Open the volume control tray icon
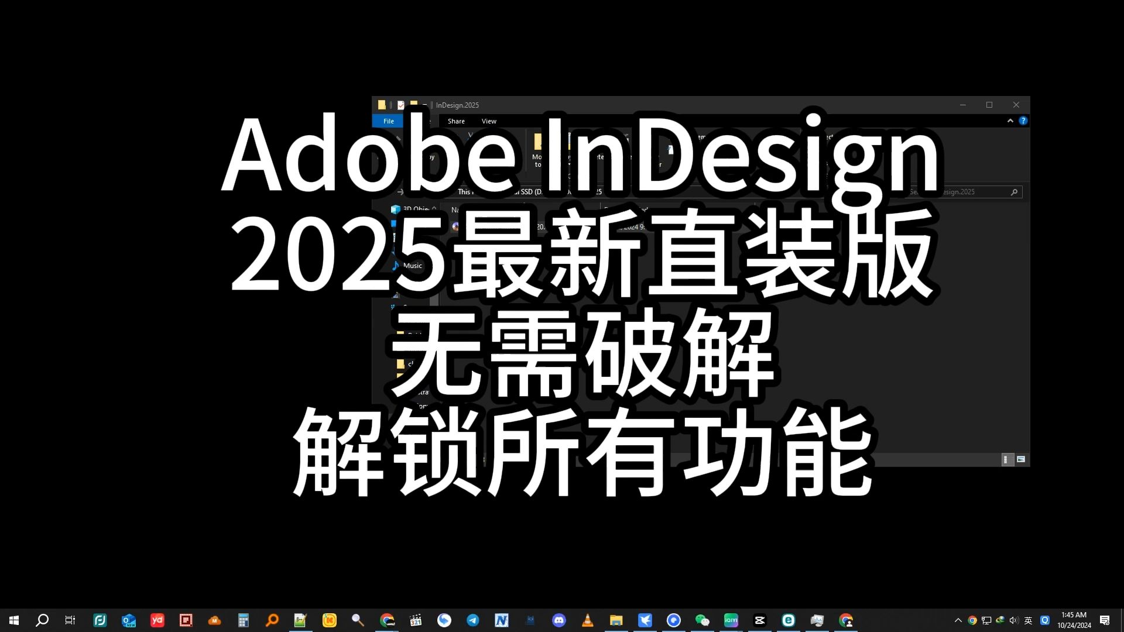1124x632 pixels. 1014,620
